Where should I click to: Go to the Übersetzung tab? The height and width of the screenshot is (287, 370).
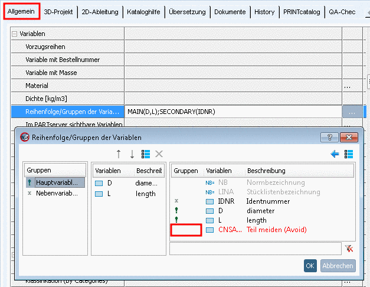pos(187,12)
